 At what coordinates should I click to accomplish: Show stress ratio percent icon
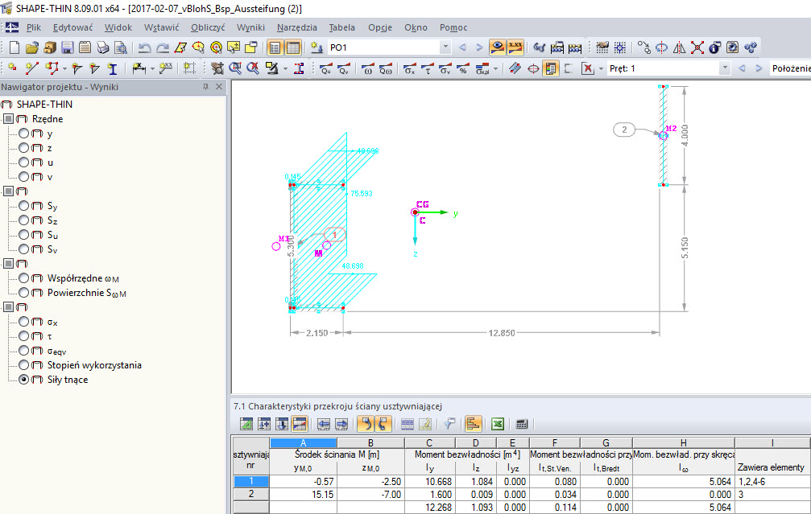463,68
